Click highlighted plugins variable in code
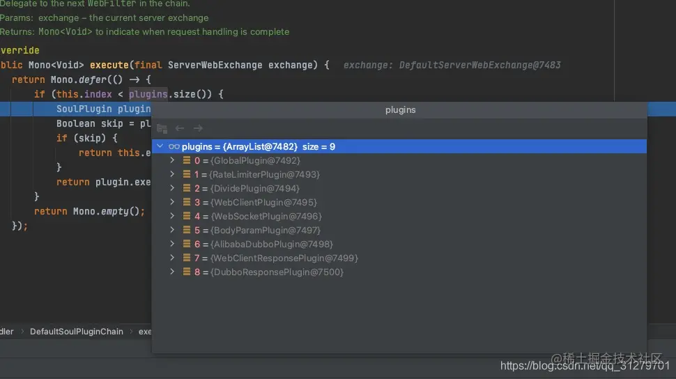The height and width of the screenshot is (379, 676). point(148,94)
